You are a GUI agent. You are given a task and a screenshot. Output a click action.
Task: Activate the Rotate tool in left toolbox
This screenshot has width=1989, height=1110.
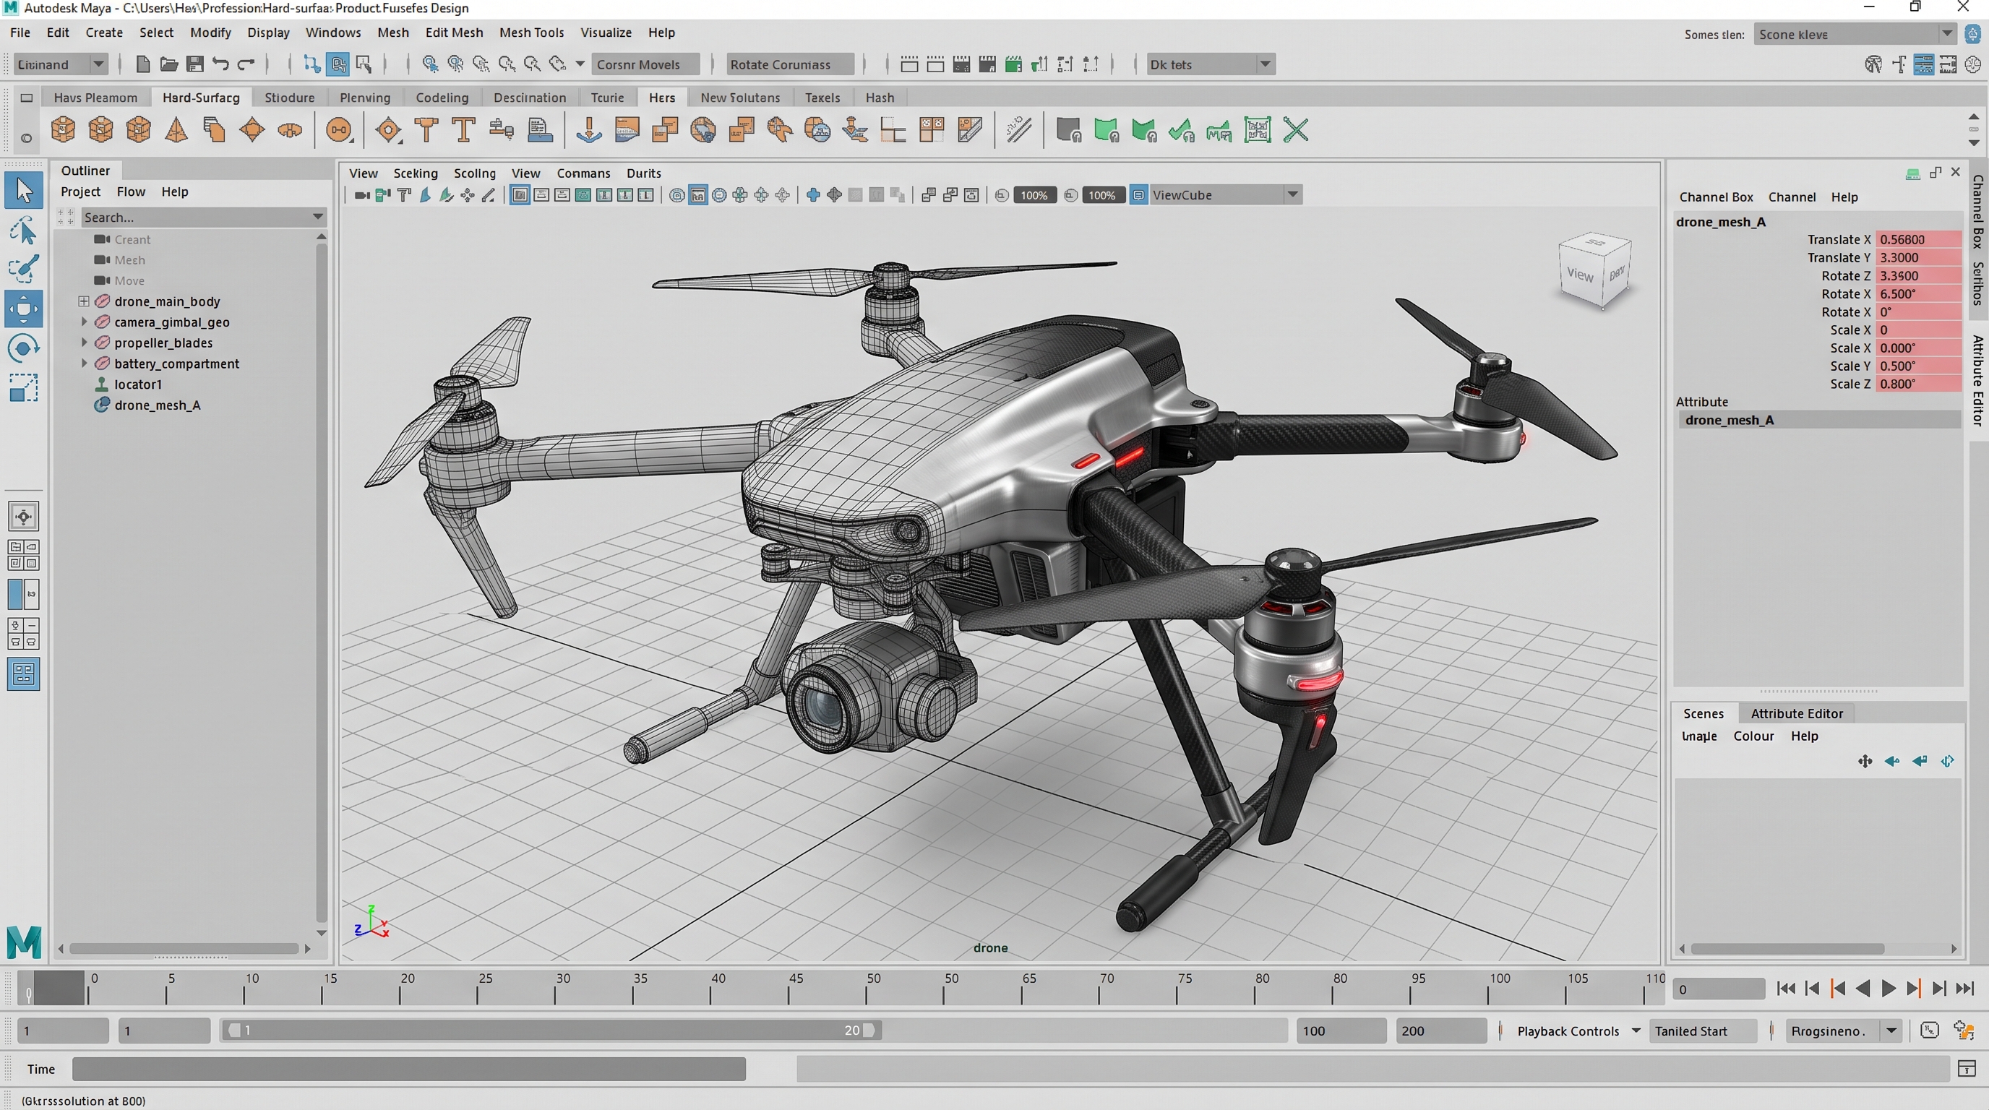tap(23, 348)
